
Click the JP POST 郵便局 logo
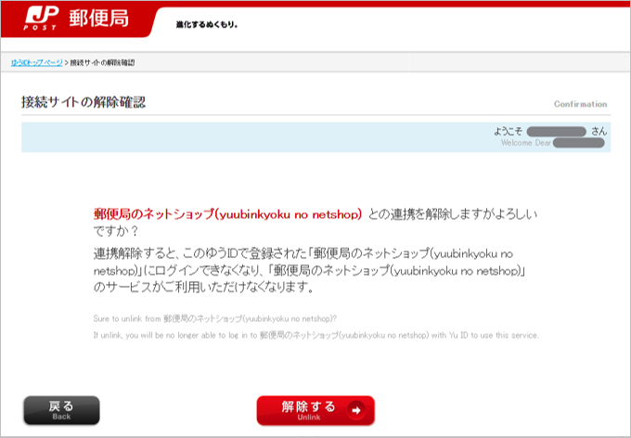pyautogui.click(x=76, y=19)
